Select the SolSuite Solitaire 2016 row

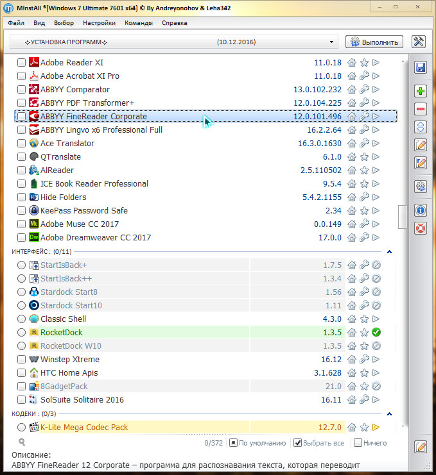point(205,400)
